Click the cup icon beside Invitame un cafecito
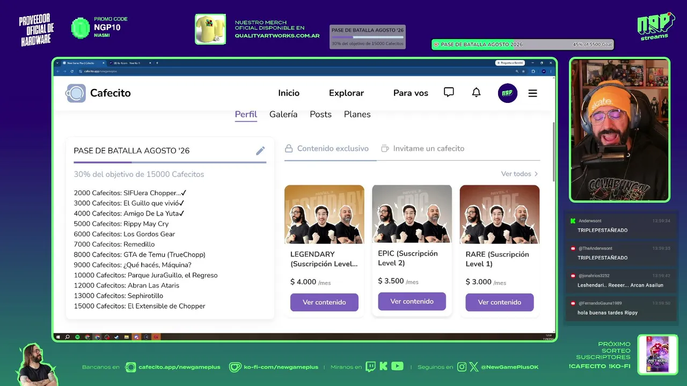 [385, 149]
